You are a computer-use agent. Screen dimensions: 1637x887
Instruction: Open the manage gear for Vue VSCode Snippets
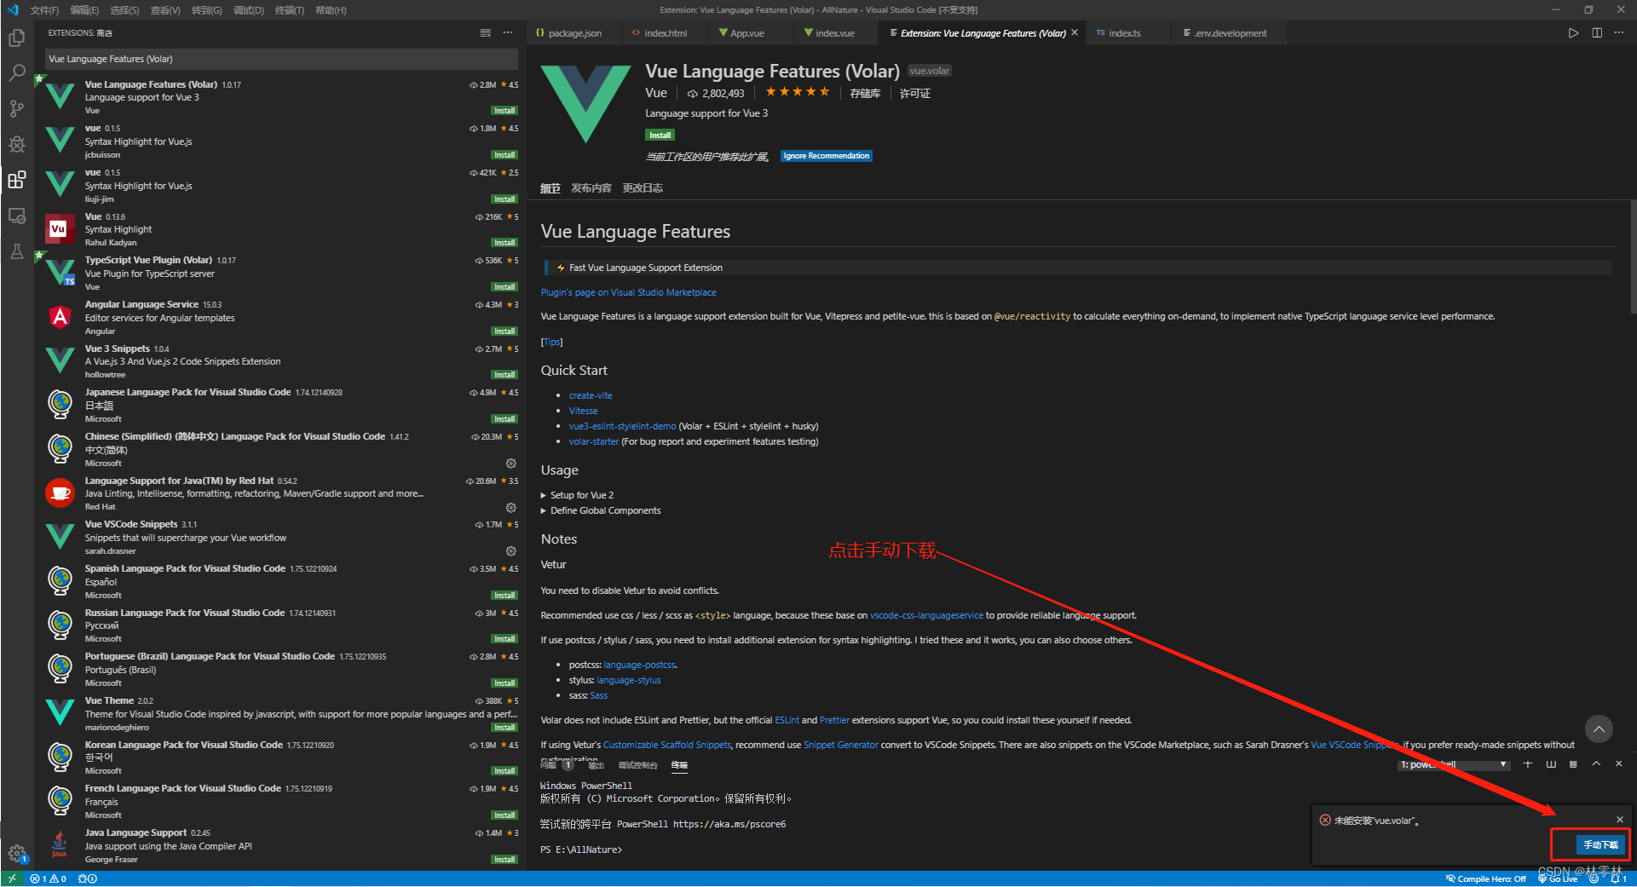[x=511, y=551]
